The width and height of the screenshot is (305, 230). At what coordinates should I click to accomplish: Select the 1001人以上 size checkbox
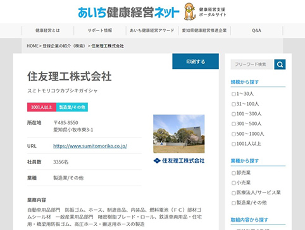tap(233, 144)
